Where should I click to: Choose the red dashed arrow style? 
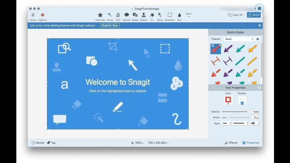click(216, 73)
